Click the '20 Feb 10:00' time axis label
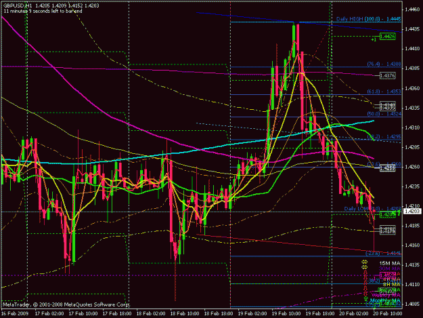Viewport: 423px width, 318px height. pyautogui.click(x=388, y=313)
